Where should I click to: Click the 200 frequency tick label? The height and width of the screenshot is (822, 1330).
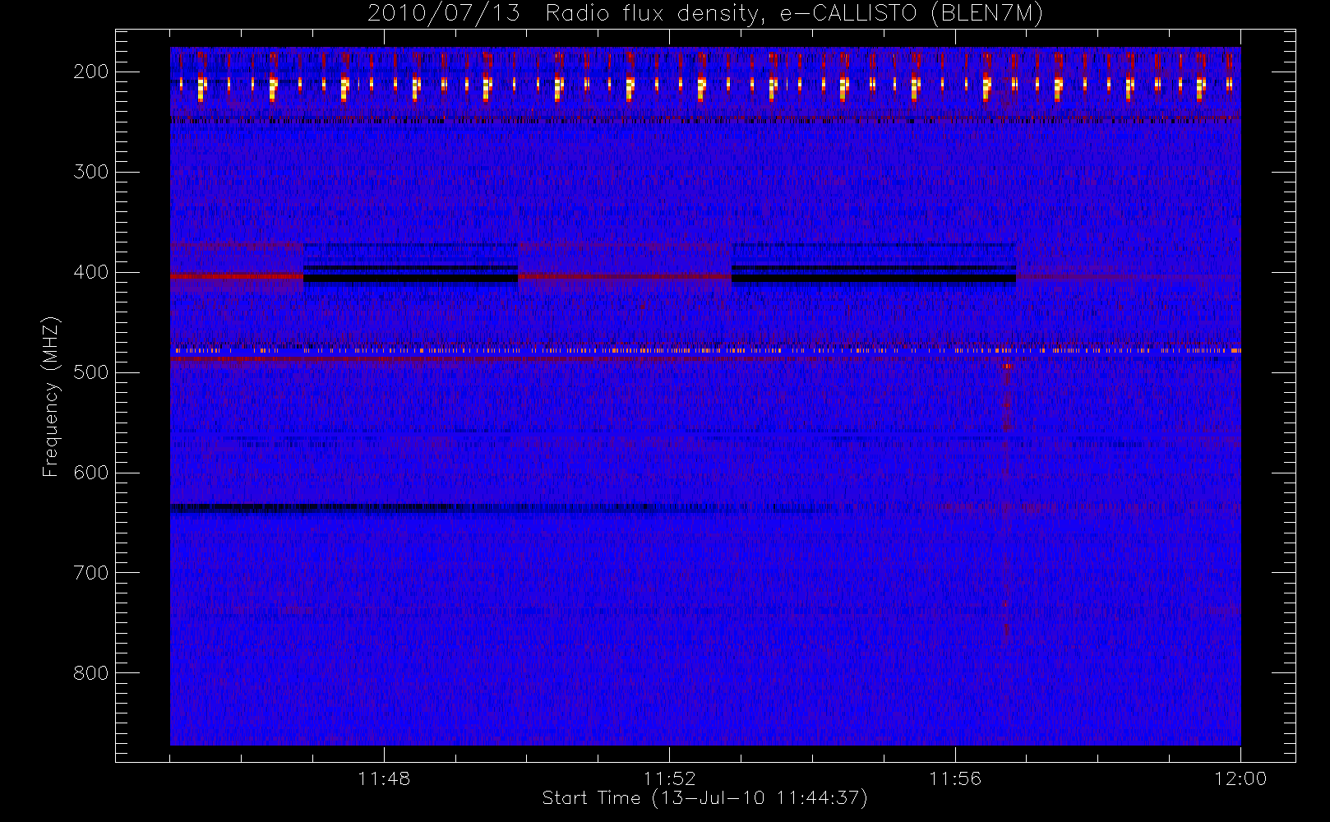[91, 72]
